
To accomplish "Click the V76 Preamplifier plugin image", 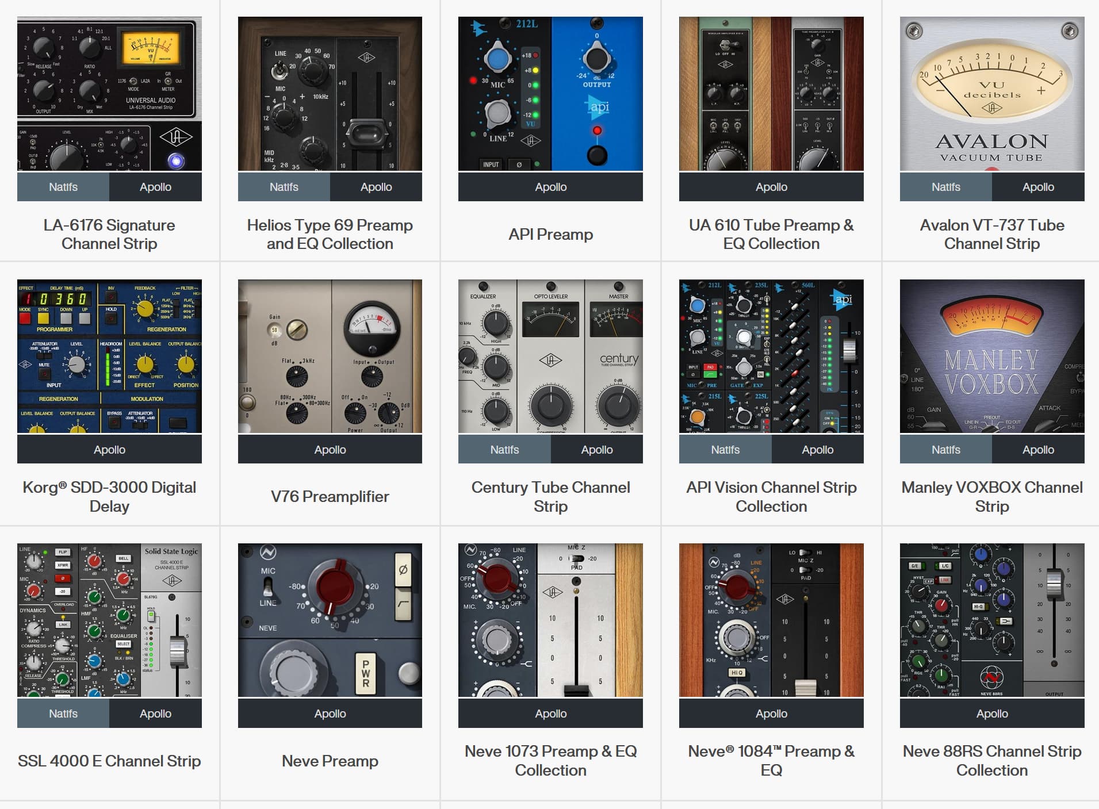I will 330,356.
